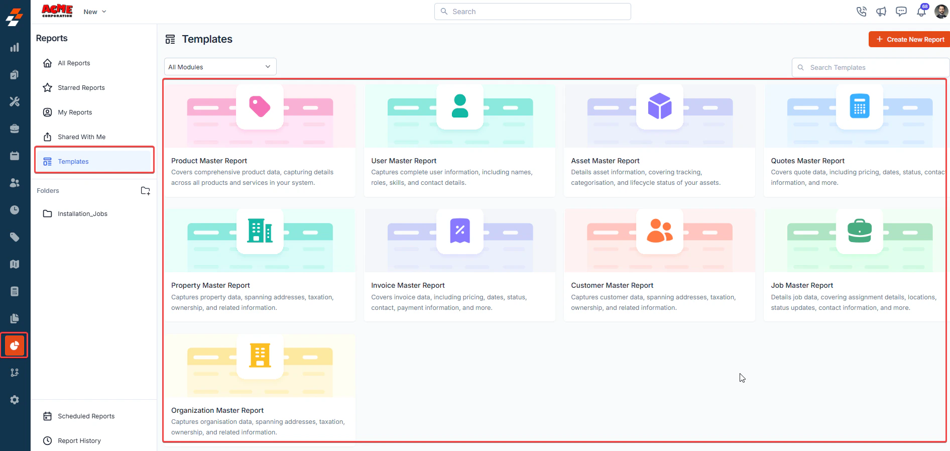This screenshot has height=451, width=950.
Task: Select the Templates menu item
Action: click(94, 161)
